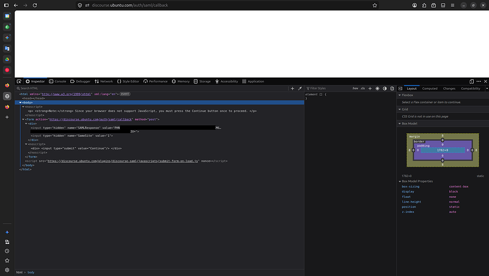This screenshot has width=489, height=276.
Task: Switch to the Console tab
Action: (57, 81)
